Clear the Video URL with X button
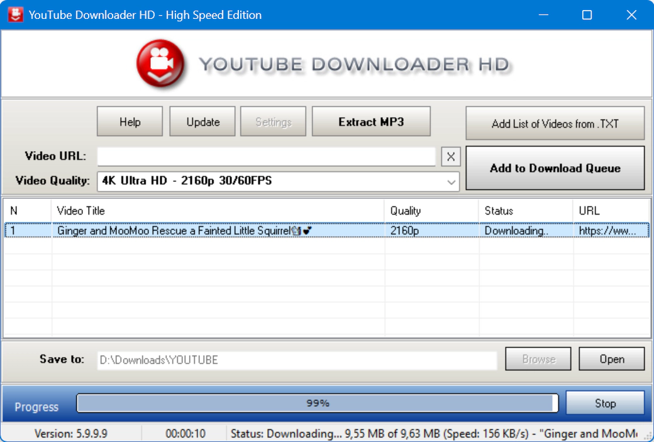654x442 pixels. click(451, 157)
